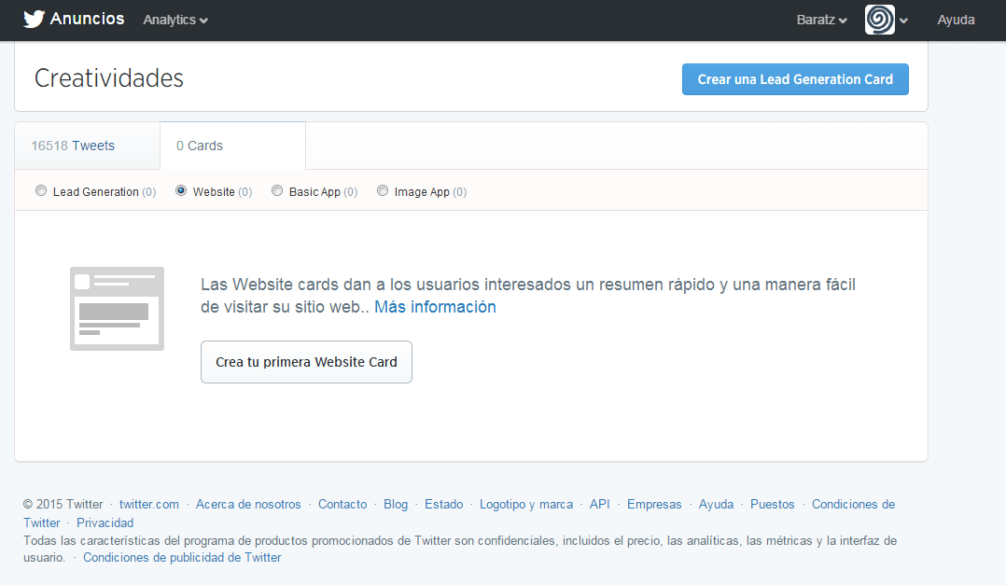Open the Empresas footer link
This screenshot has width=1006, height=585.
654,504
